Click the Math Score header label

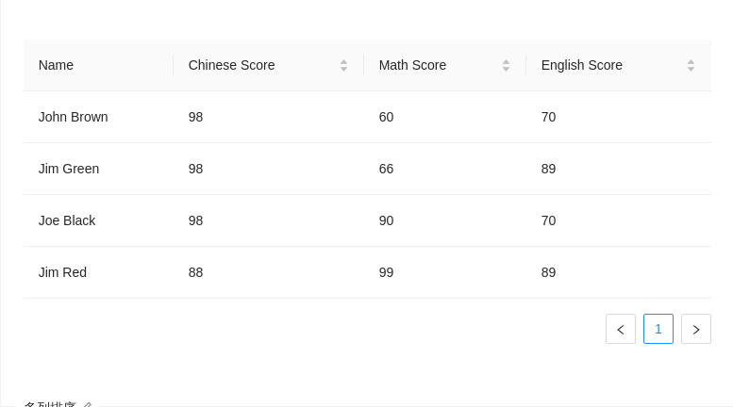tap(413, 65)
